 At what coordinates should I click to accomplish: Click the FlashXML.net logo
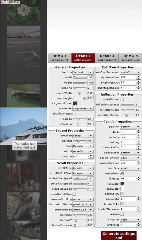coord(10,2)
